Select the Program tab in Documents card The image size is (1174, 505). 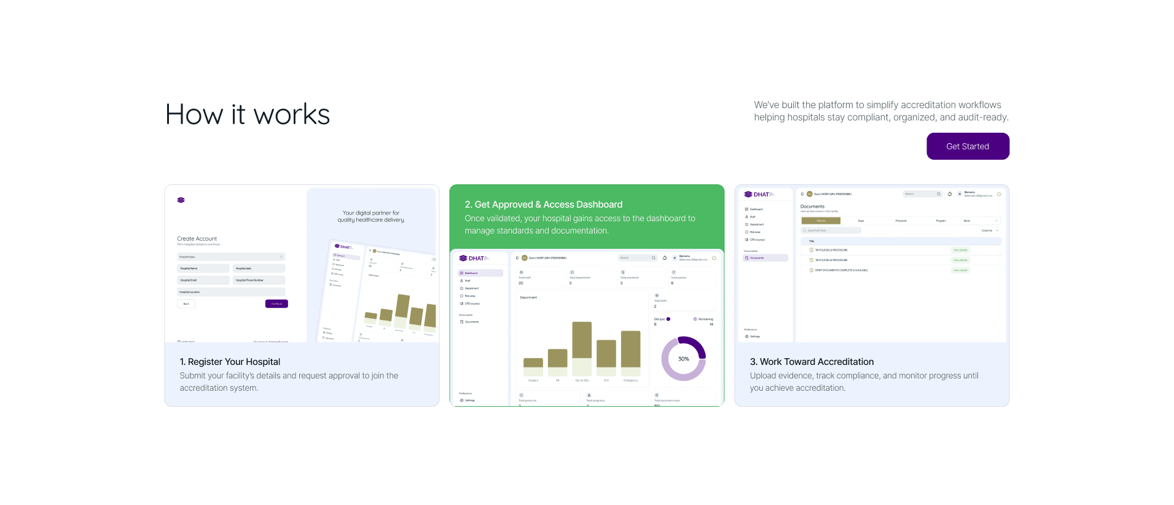941,221
